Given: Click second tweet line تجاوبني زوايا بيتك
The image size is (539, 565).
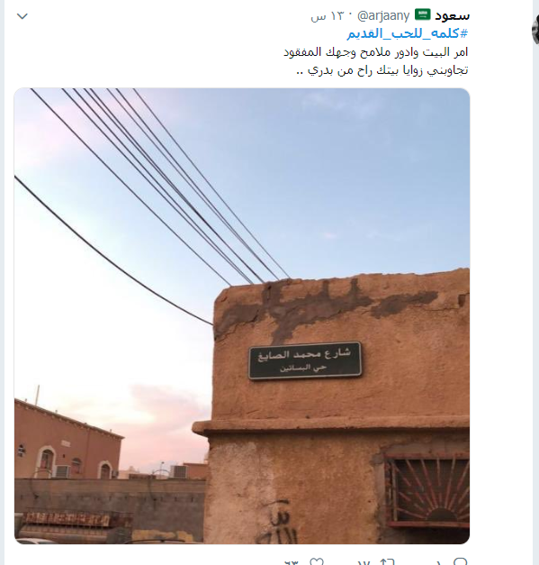Looking at the screenshot, I should pos(382,70).
